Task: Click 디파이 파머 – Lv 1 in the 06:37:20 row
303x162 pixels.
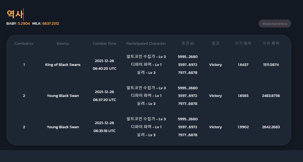Action: pos(146,96)
